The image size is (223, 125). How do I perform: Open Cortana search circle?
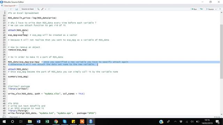coord(13,122)
